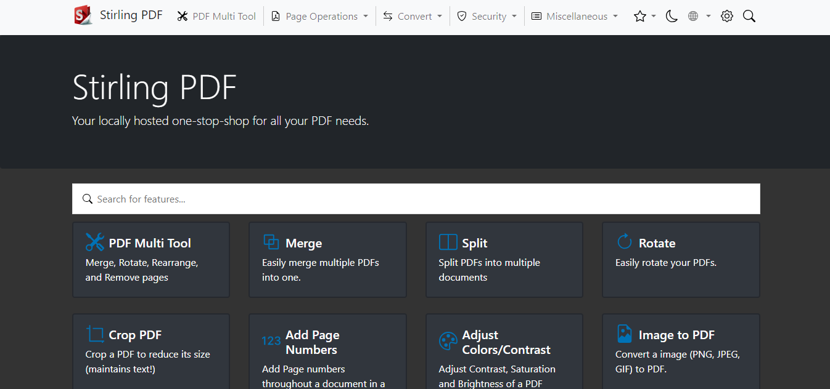Open the language globe icon
The image size is (830, 389).
pyautogui.click(x=693, y=17)
